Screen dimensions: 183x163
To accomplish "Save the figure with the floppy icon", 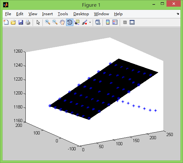I will click(21, 22).
